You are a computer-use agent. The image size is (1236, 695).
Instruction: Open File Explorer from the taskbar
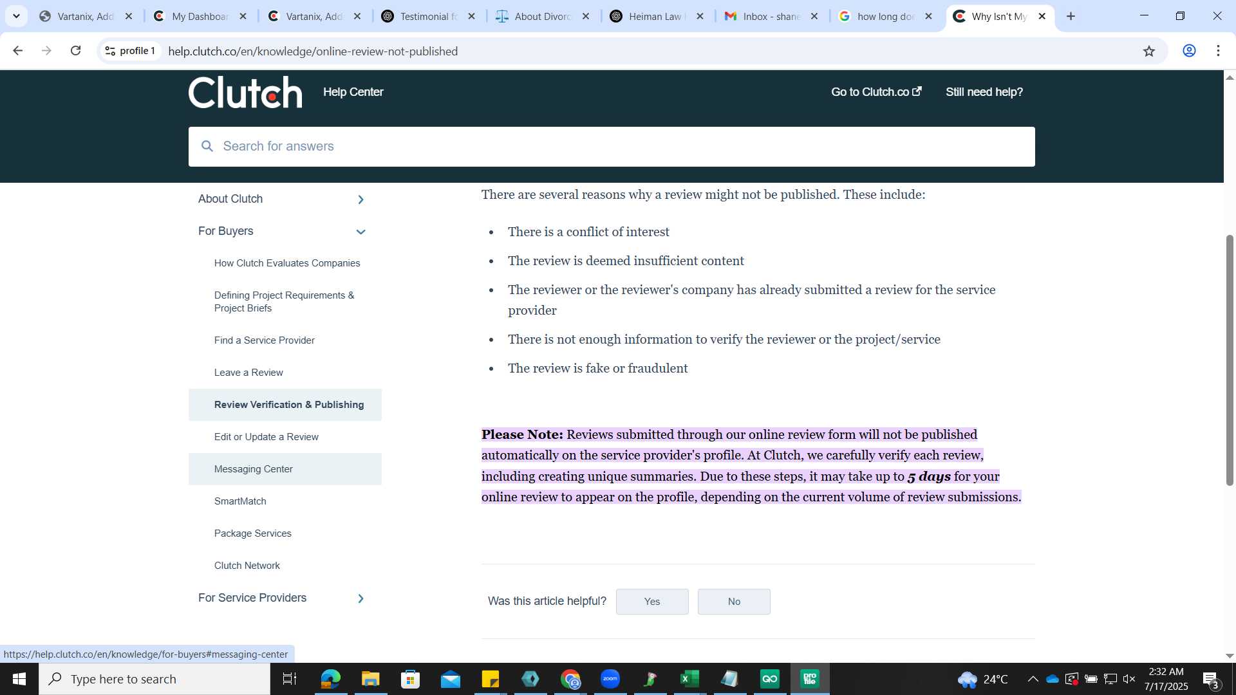tap(370, 679)
